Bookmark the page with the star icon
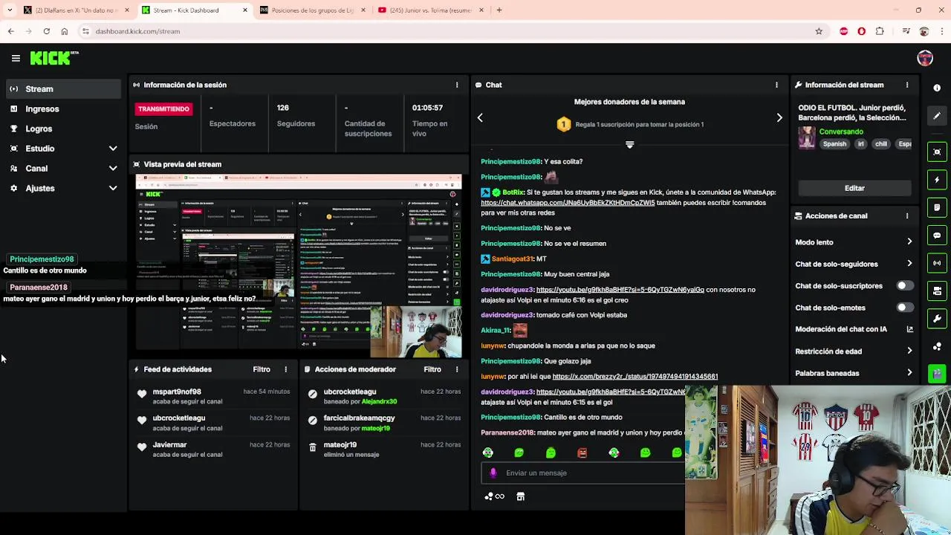Image resolution: width=951 pixels, height=535 pixels. (819, 31)
